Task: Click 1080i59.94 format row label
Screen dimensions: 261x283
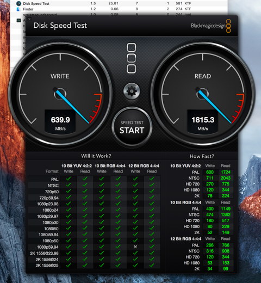Action: coord(48,235)
